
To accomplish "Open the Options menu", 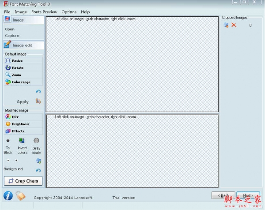I will [x=69, y=12].
